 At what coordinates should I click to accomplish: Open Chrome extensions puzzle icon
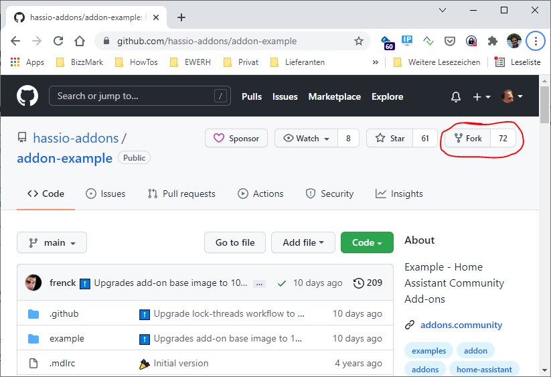click(x=493, y=41)
